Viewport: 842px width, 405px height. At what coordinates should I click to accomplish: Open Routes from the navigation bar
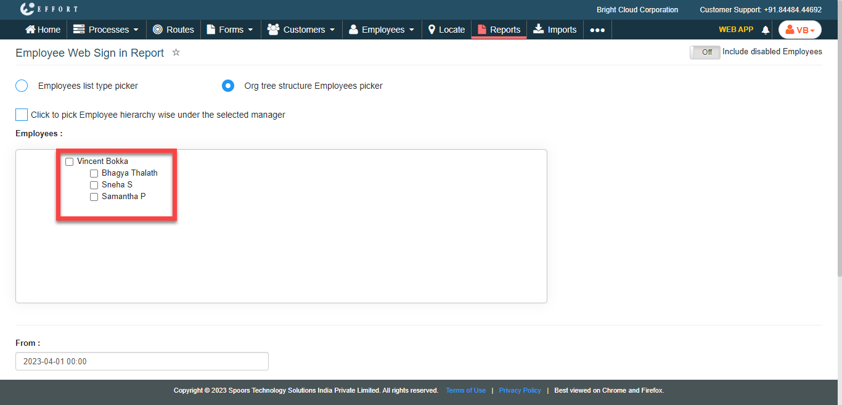click(173, 30)
